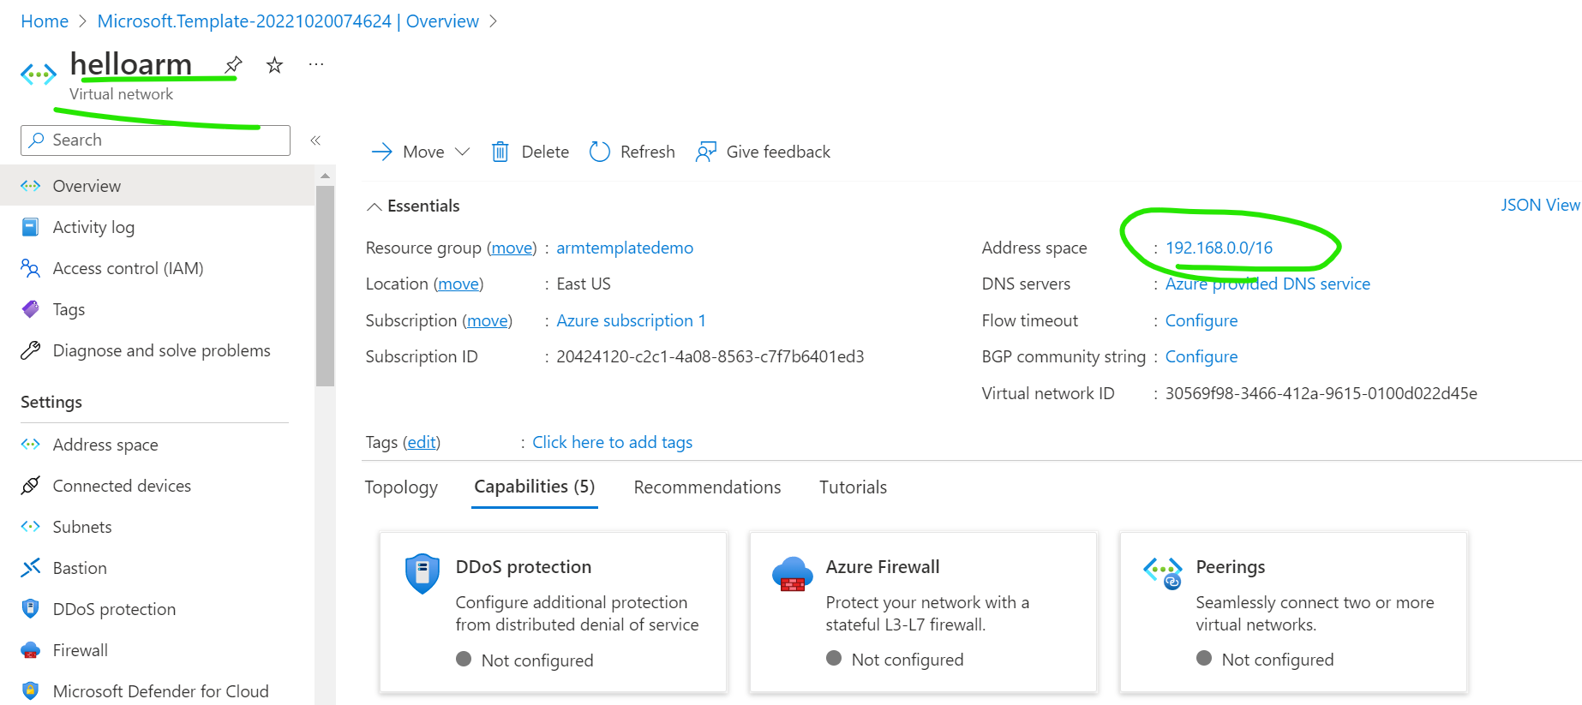Screen dimensions: 1582x705
Task: Open Azure subscription 1 link
Action: (631, 320)
